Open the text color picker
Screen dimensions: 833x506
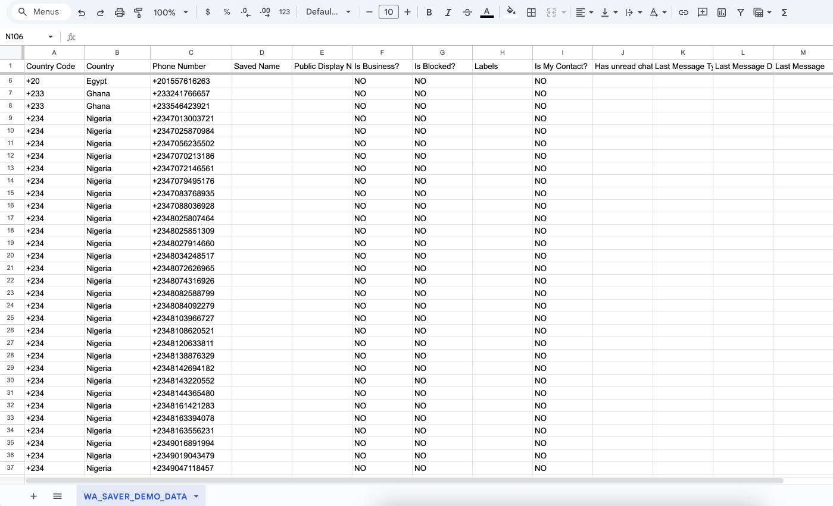pyautogui.click(x=486, y=12)
